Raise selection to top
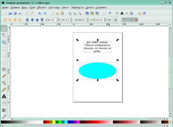Viewport: 173px width, 127px height. point(42,20)
